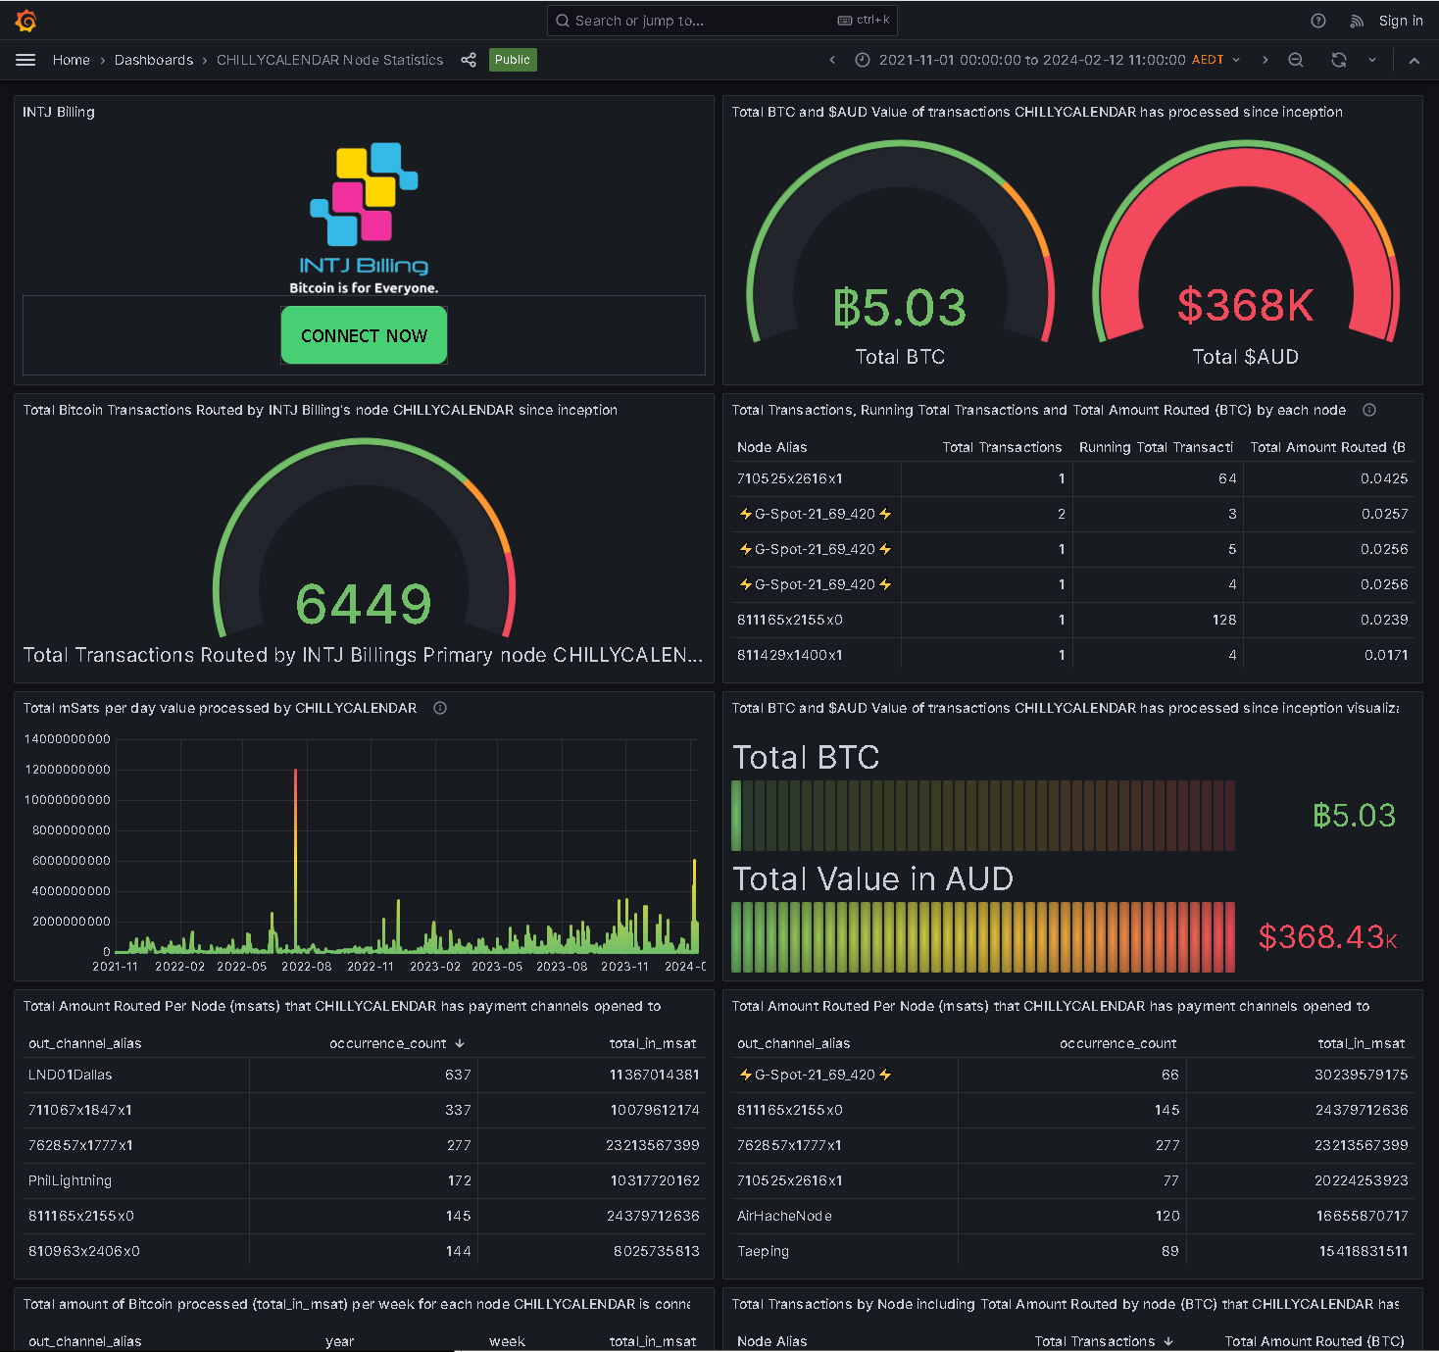This screenshot has width=1439, height=1352.
Task: Click the Grafana logo icon
Action: click(x=26, y=21)
